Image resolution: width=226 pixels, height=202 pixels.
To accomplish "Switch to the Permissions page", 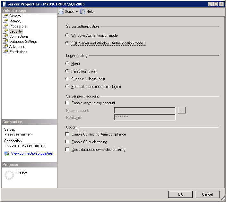I will click(x=18, y=52).
